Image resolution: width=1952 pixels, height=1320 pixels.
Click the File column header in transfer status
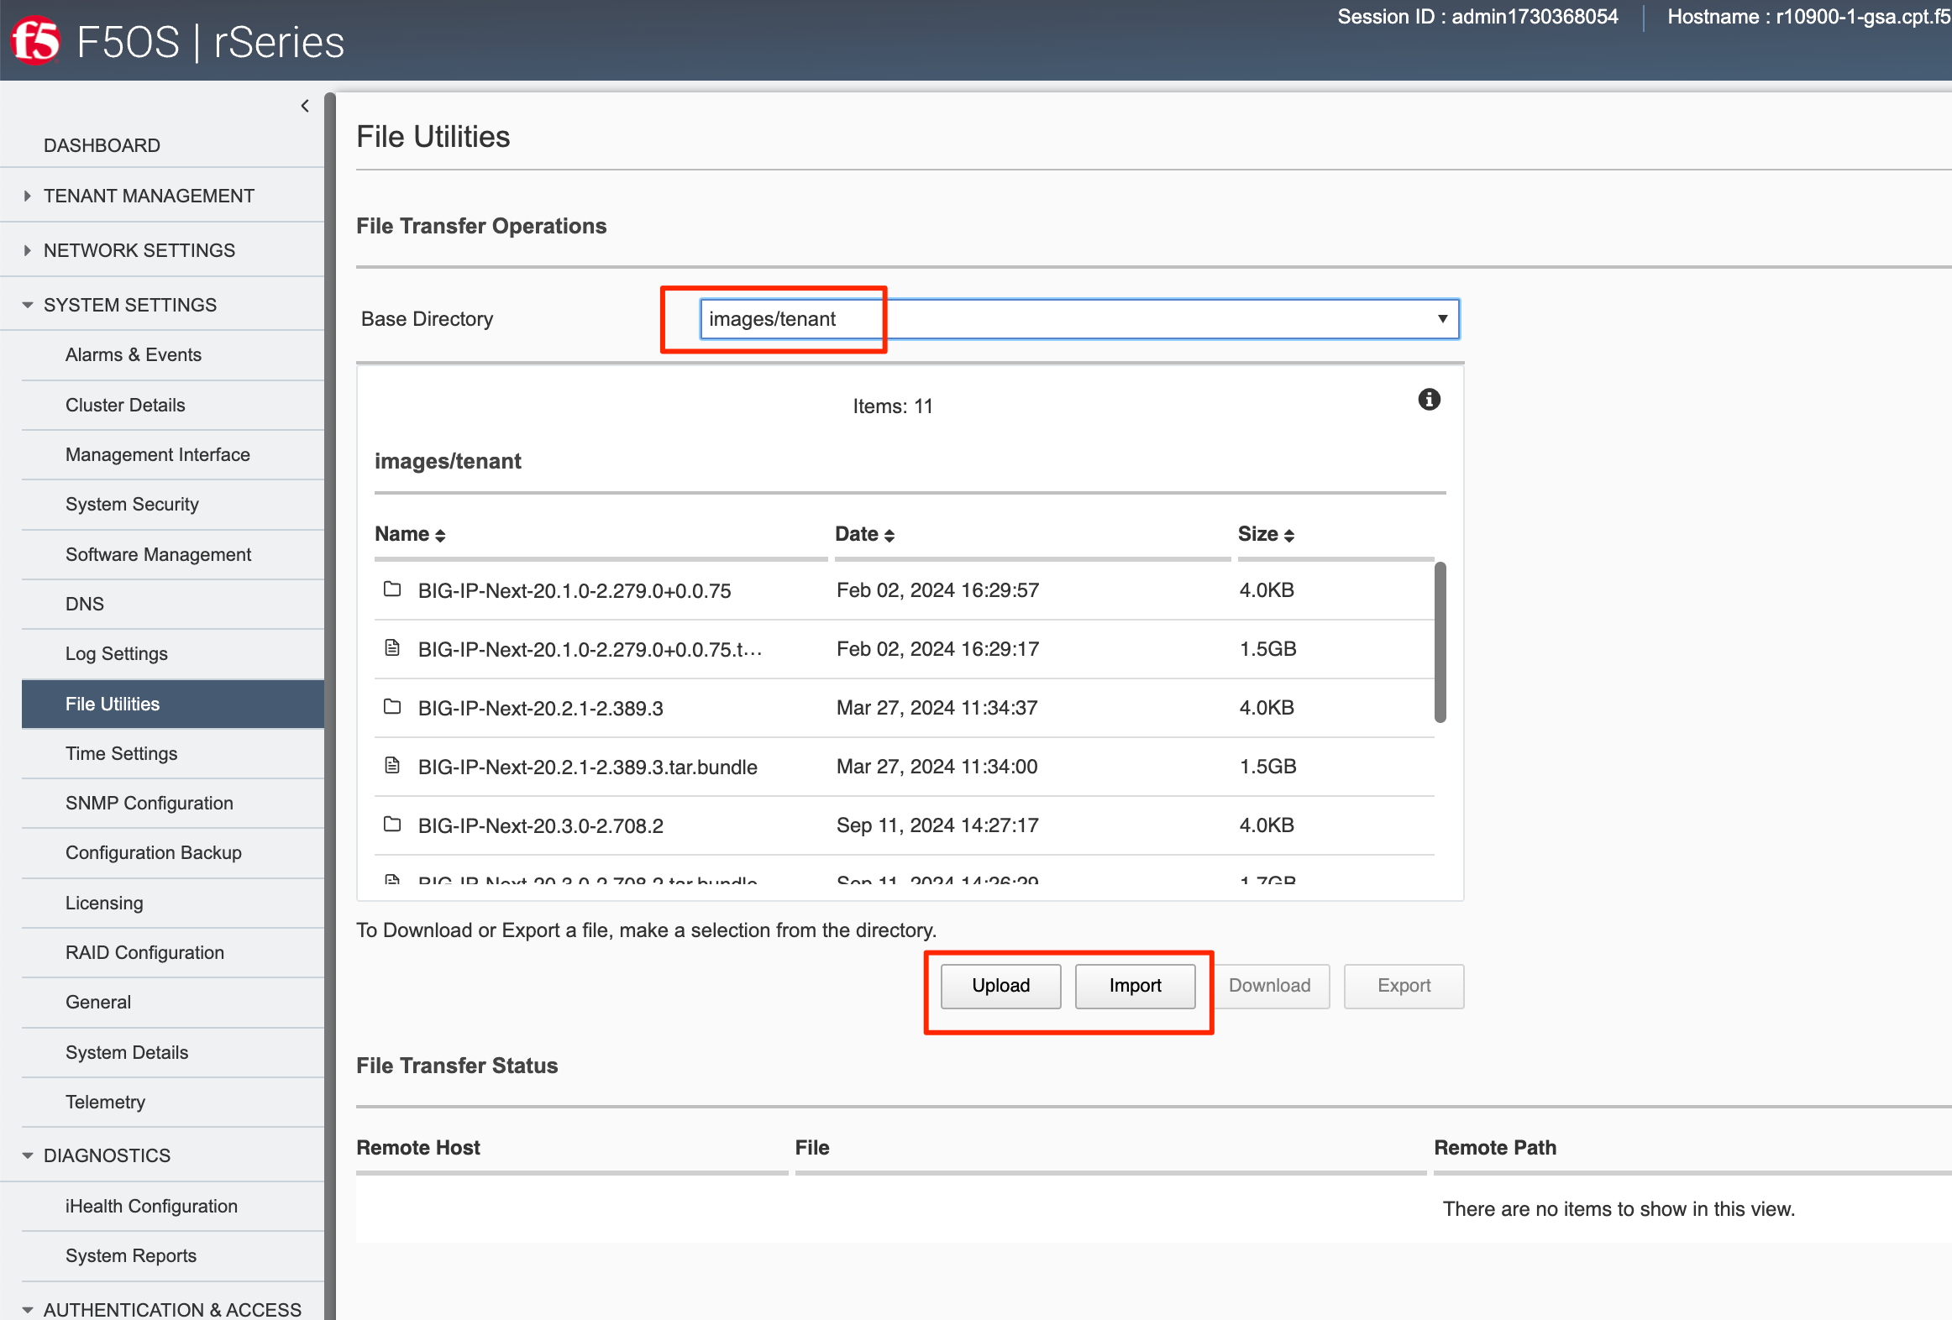(812, 1148)
